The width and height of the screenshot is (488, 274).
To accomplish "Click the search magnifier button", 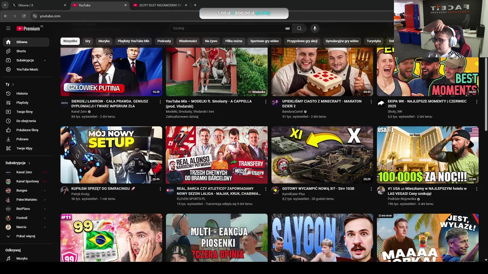I will coord(299,28).
